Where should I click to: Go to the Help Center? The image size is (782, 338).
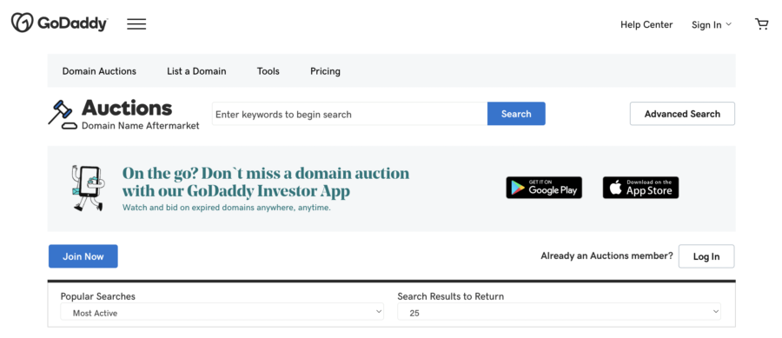tap(646, 24)
